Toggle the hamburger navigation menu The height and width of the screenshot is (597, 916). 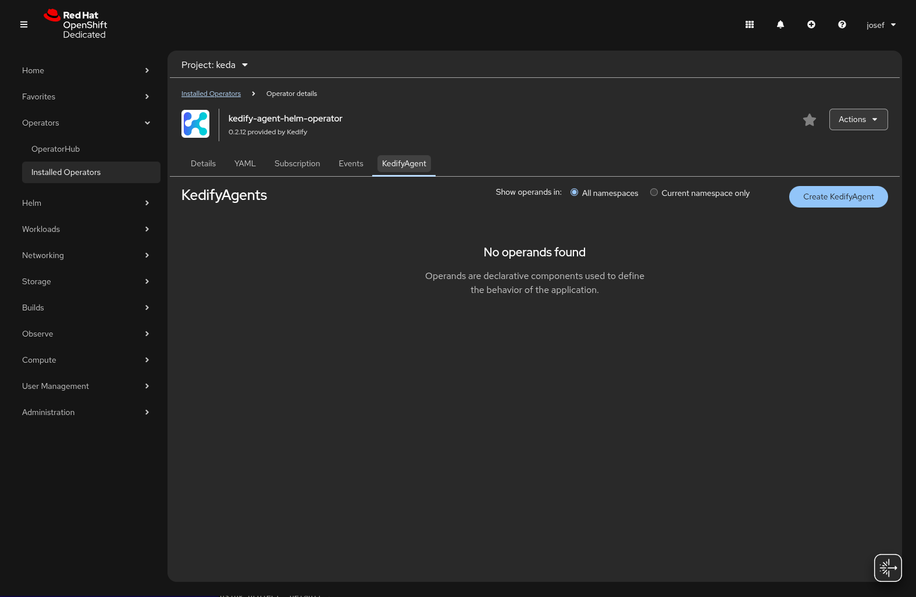click(24, 24)
